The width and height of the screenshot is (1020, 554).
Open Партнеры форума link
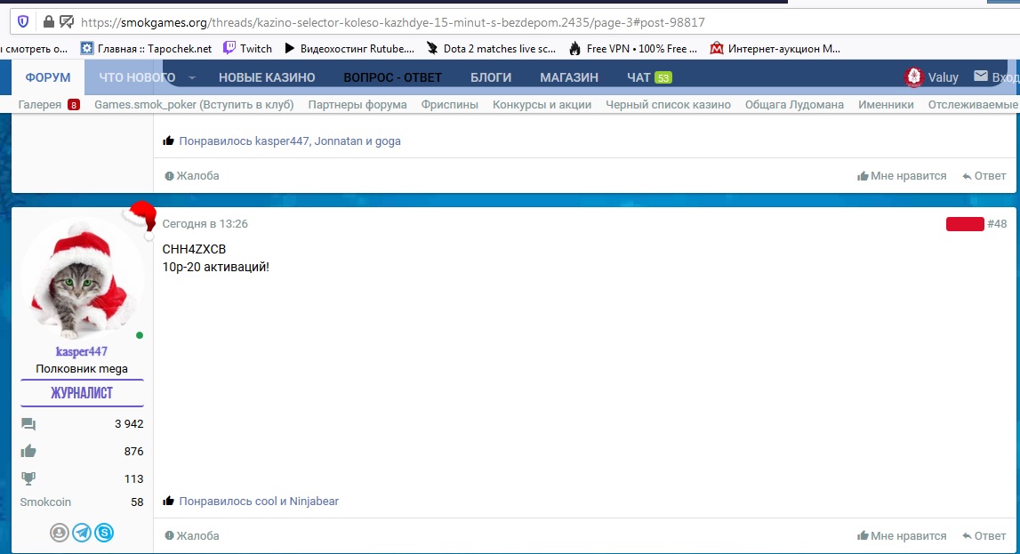pos(357,105)
